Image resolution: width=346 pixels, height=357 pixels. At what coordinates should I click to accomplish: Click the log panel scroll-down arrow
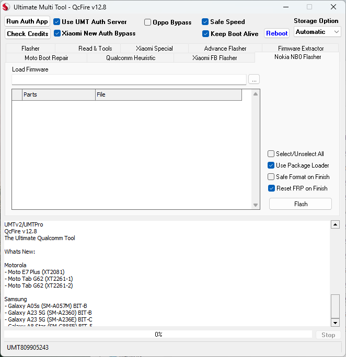click(335, 323)
